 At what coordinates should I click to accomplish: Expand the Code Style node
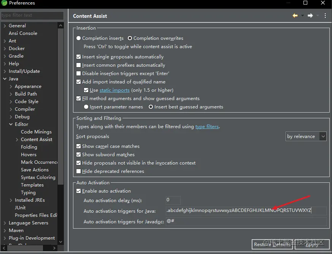coord(11,102)
